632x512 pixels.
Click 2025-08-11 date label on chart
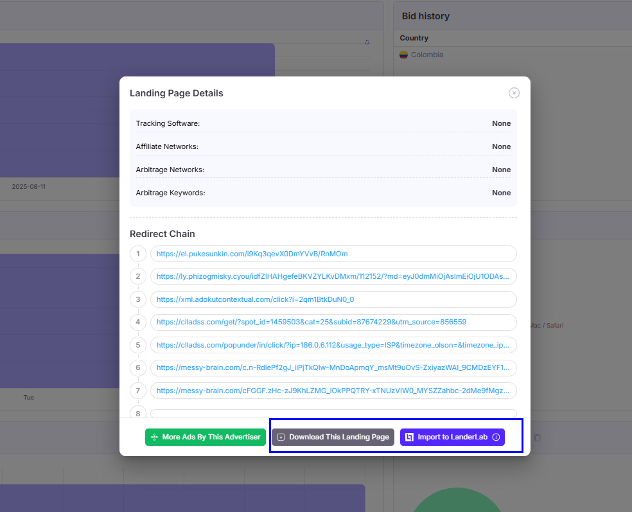click(29, 187)
